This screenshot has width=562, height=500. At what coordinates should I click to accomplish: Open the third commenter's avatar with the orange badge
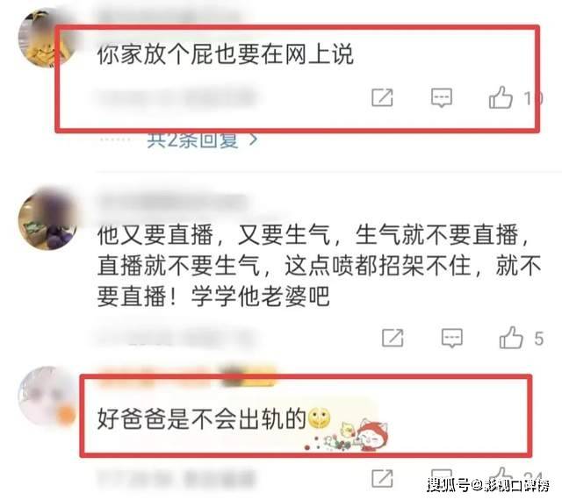click(x=47, y=396)
